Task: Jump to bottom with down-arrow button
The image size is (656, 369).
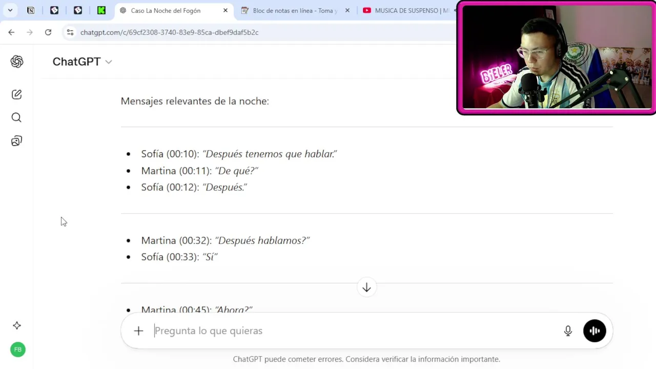Action: (x=366, y=288)
